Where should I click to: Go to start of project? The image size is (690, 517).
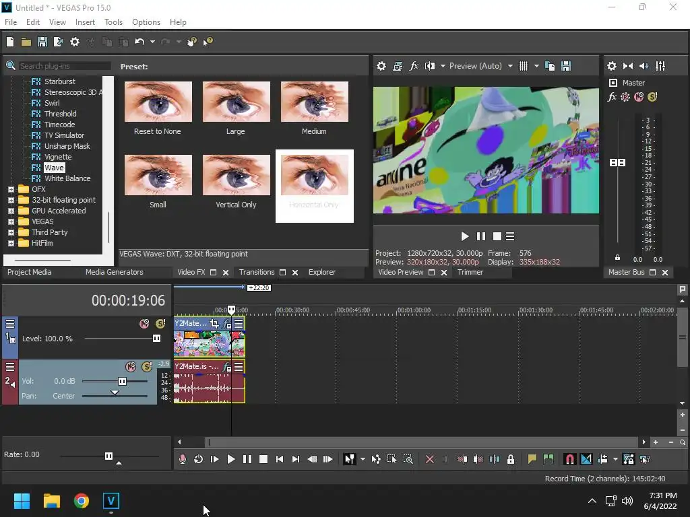280,459
